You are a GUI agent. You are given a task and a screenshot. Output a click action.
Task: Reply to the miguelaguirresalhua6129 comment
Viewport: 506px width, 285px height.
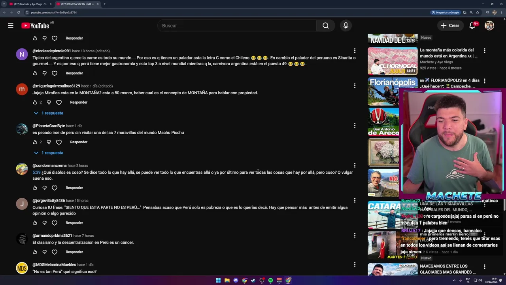79,103
